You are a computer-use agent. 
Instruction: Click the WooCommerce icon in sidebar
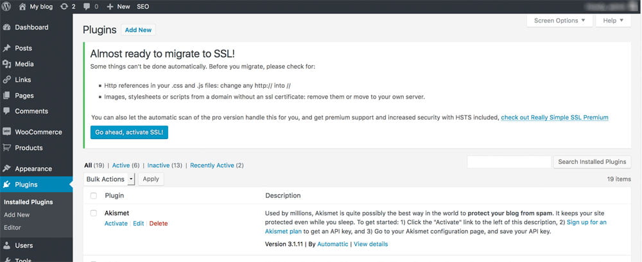(6, 132)
